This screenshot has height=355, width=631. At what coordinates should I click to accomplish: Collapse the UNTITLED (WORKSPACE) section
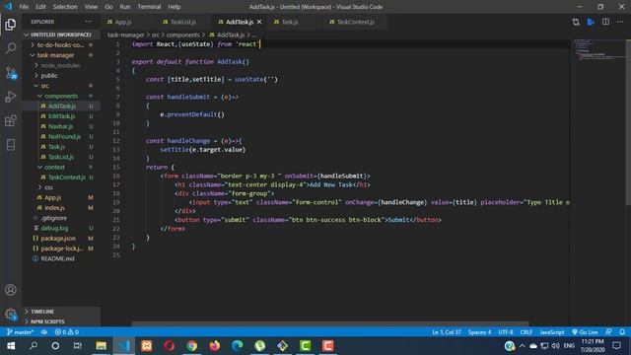coord(60,35)
